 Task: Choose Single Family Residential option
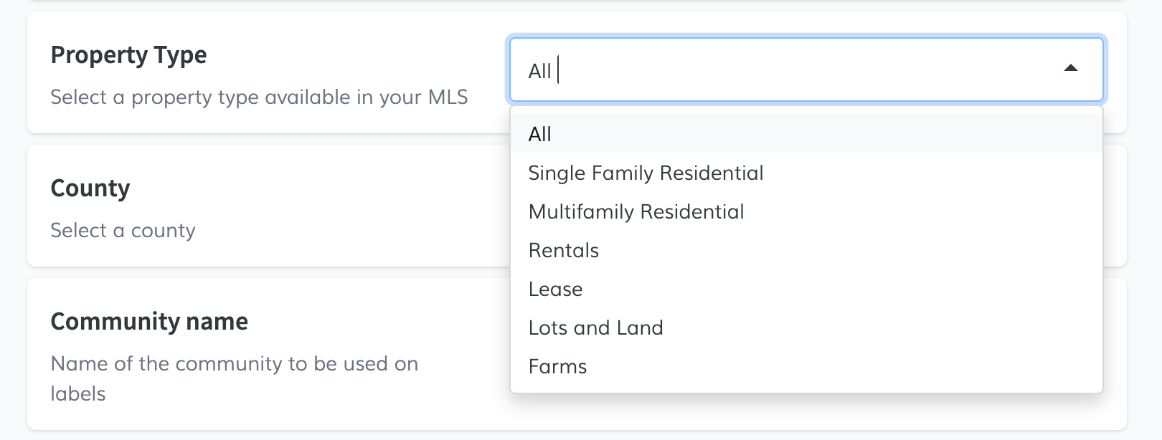(x=646, y=173)
